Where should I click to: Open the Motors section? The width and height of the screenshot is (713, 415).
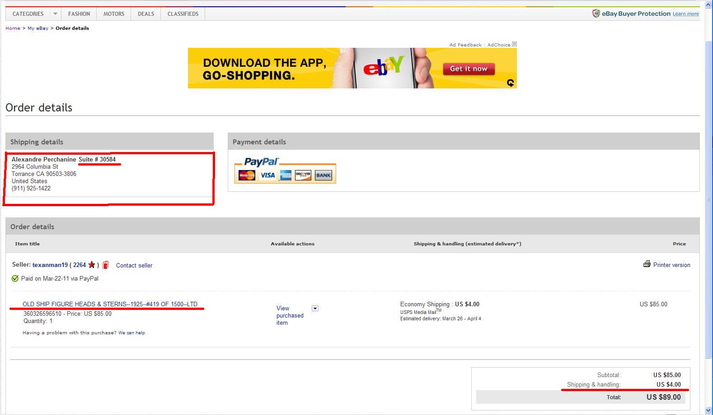click(114, 14)
